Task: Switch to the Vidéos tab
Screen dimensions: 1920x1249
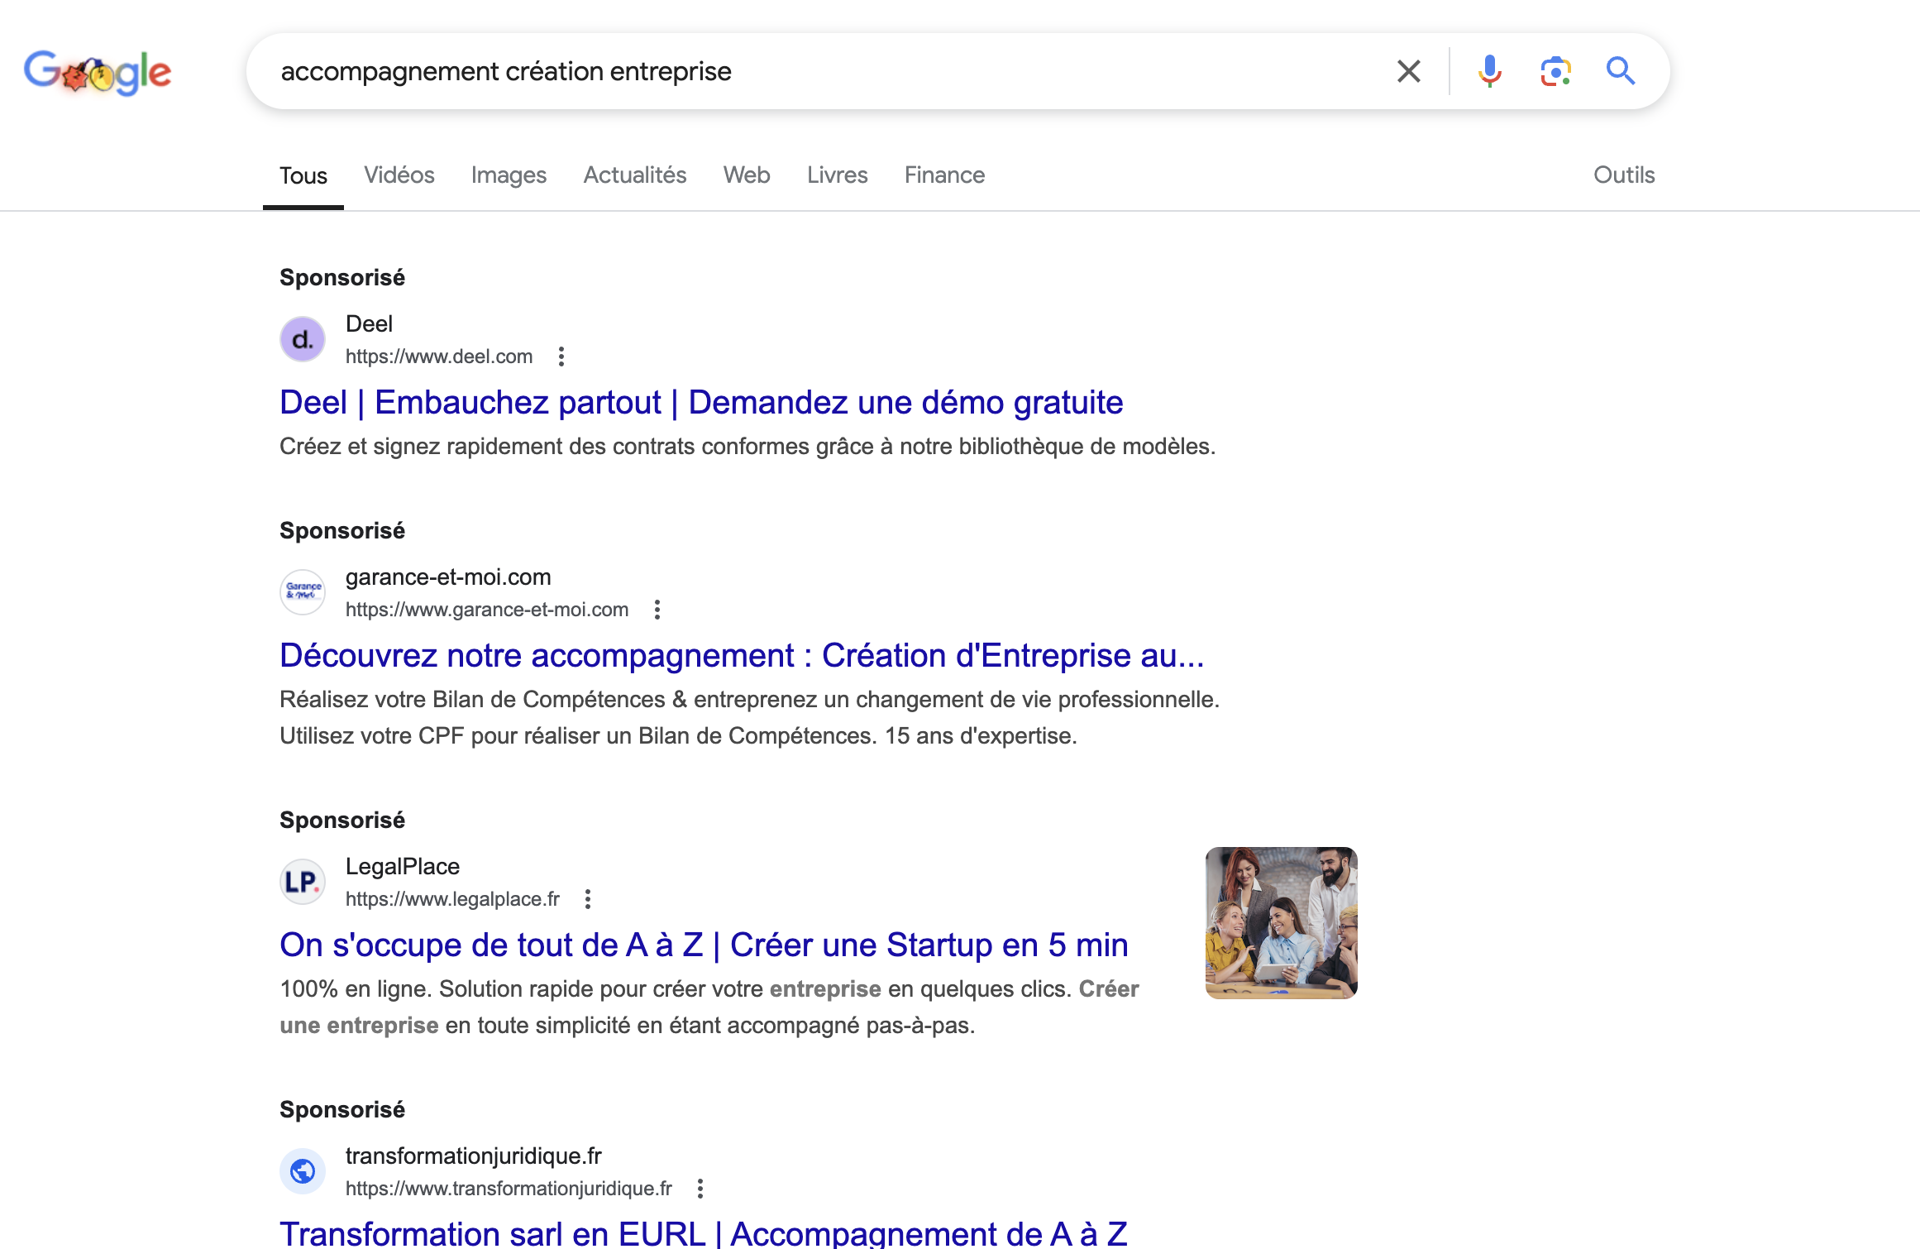Action: [399, 175]
